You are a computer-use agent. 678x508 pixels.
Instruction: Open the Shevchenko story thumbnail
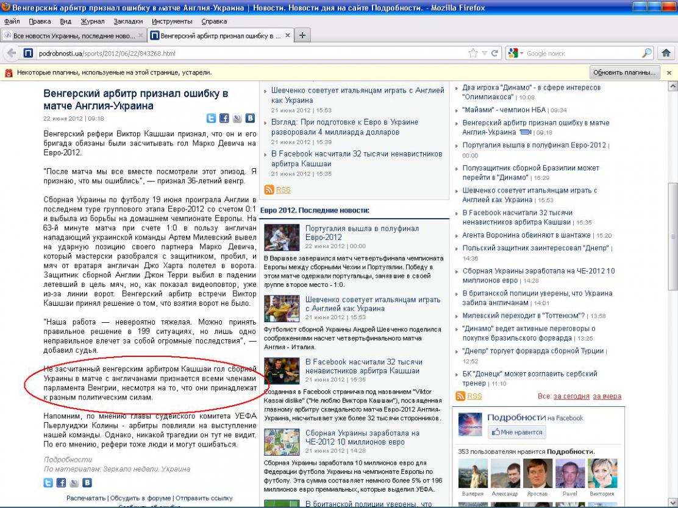point(282,308)
